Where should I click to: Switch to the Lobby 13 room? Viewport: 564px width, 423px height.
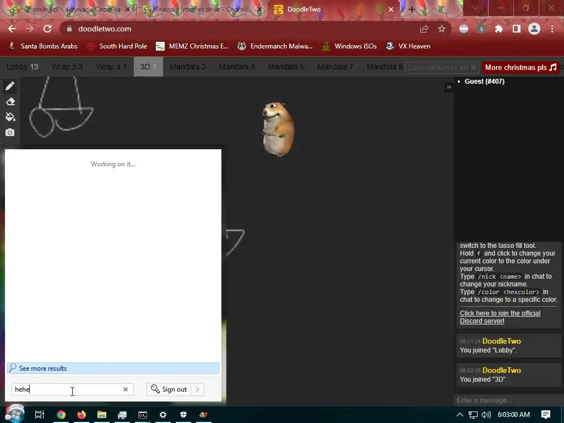22,67
